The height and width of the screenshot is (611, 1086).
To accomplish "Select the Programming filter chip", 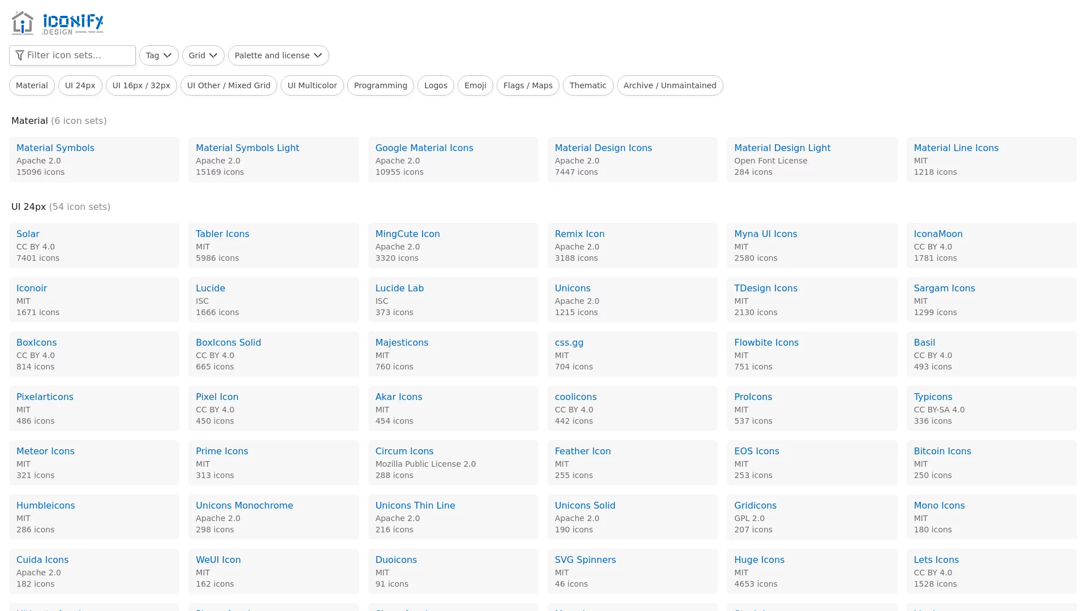I will coord(380,85).
